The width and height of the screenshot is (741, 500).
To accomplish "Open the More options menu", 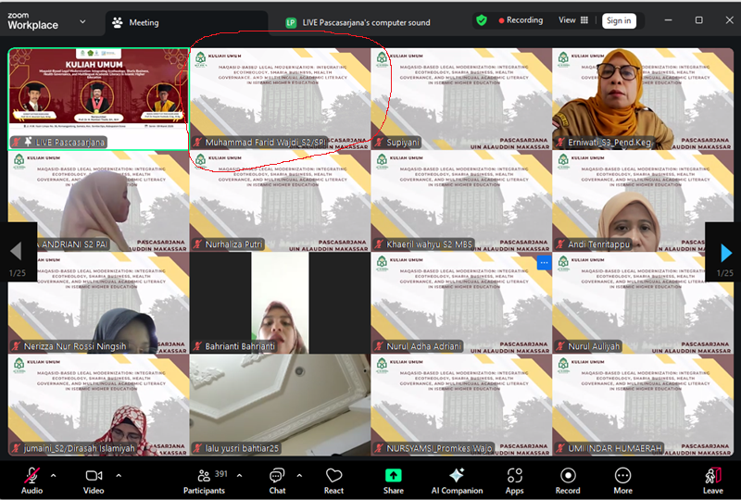I will (x=622, y=481).
